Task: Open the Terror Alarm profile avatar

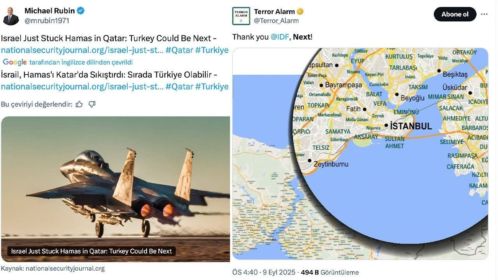Action: [241, 16]
